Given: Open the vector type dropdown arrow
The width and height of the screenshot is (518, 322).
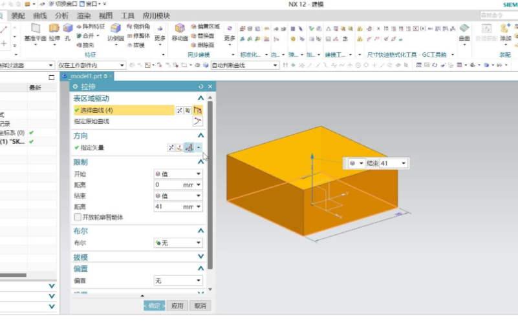Looking at the screenshot, I should (x=199, y=148).
